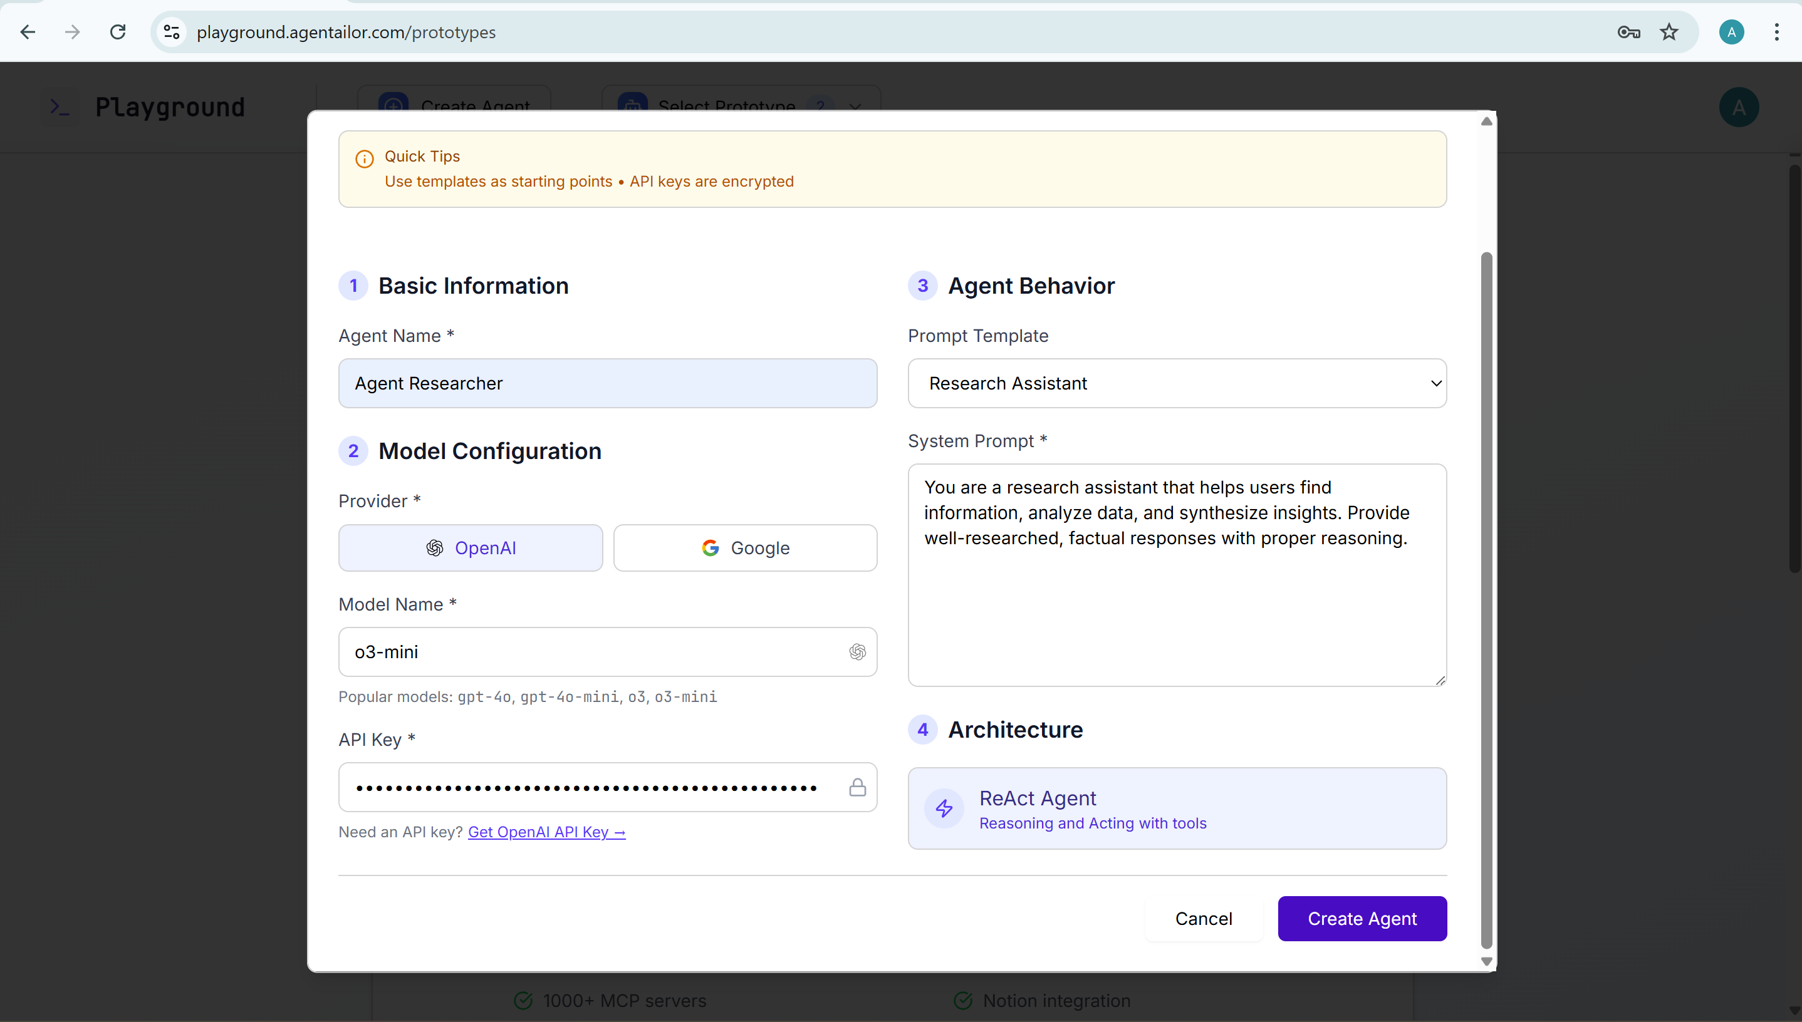The image size is (1802, 1022).
Task: Click the Quick Tips heading text
Action: pyautogui.click(x=422, y=157)
